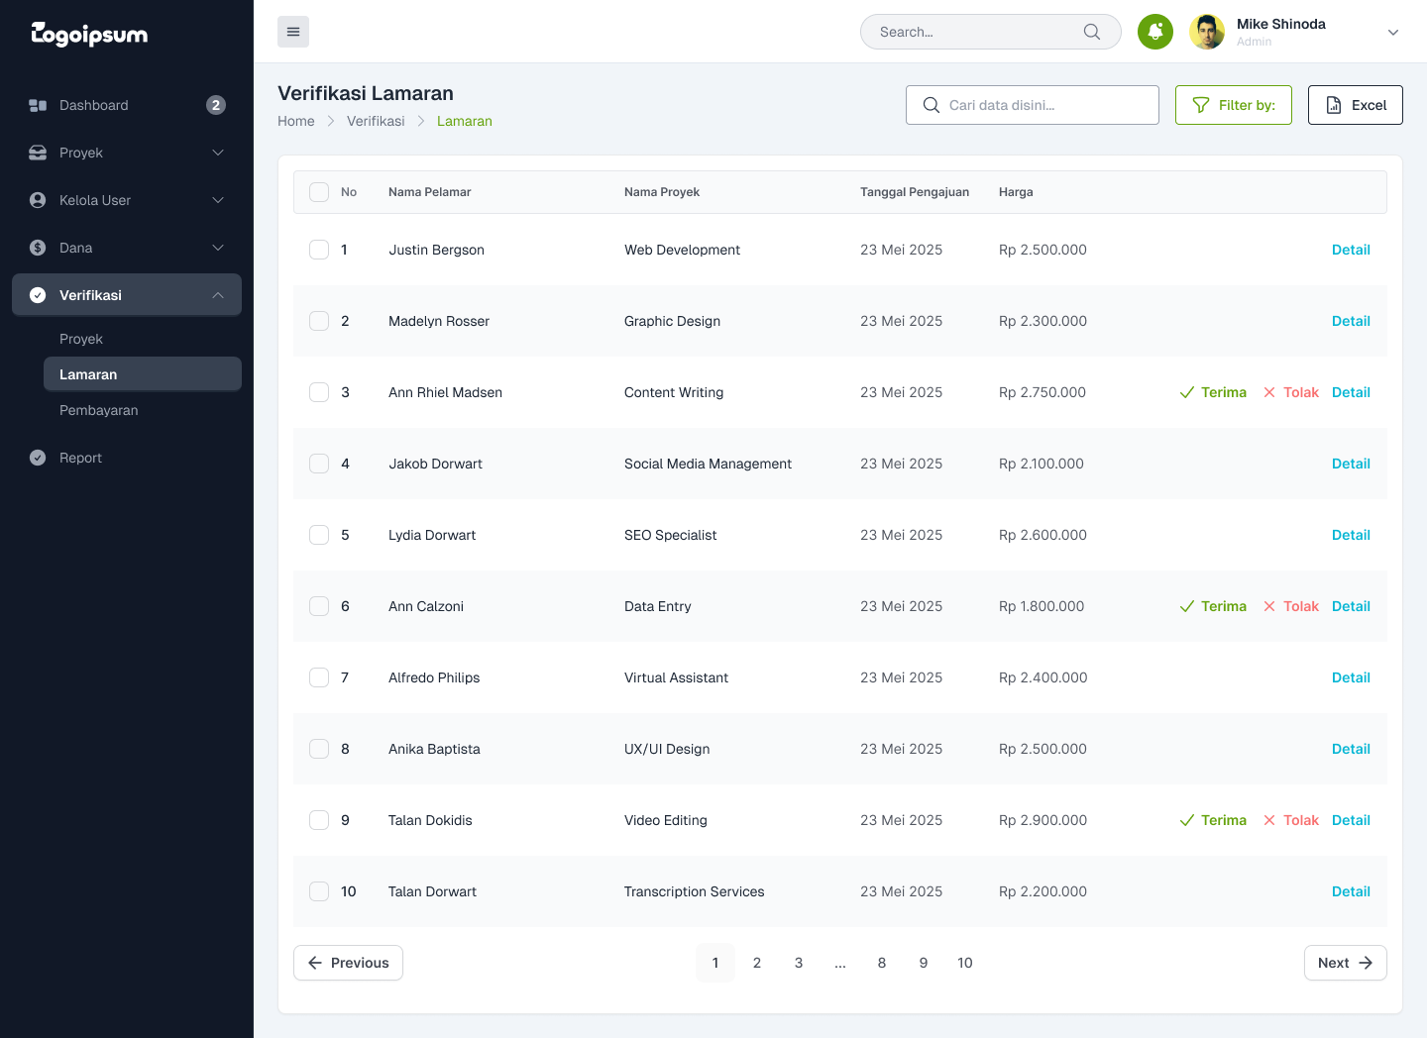
Task: Click the Dashboard sidebar icon
Action: click(38, 105)
